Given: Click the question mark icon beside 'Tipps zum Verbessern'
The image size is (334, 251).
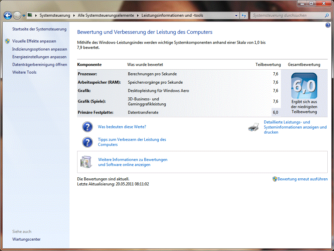Looking at the screenshot, I should (x=87, y=142).
